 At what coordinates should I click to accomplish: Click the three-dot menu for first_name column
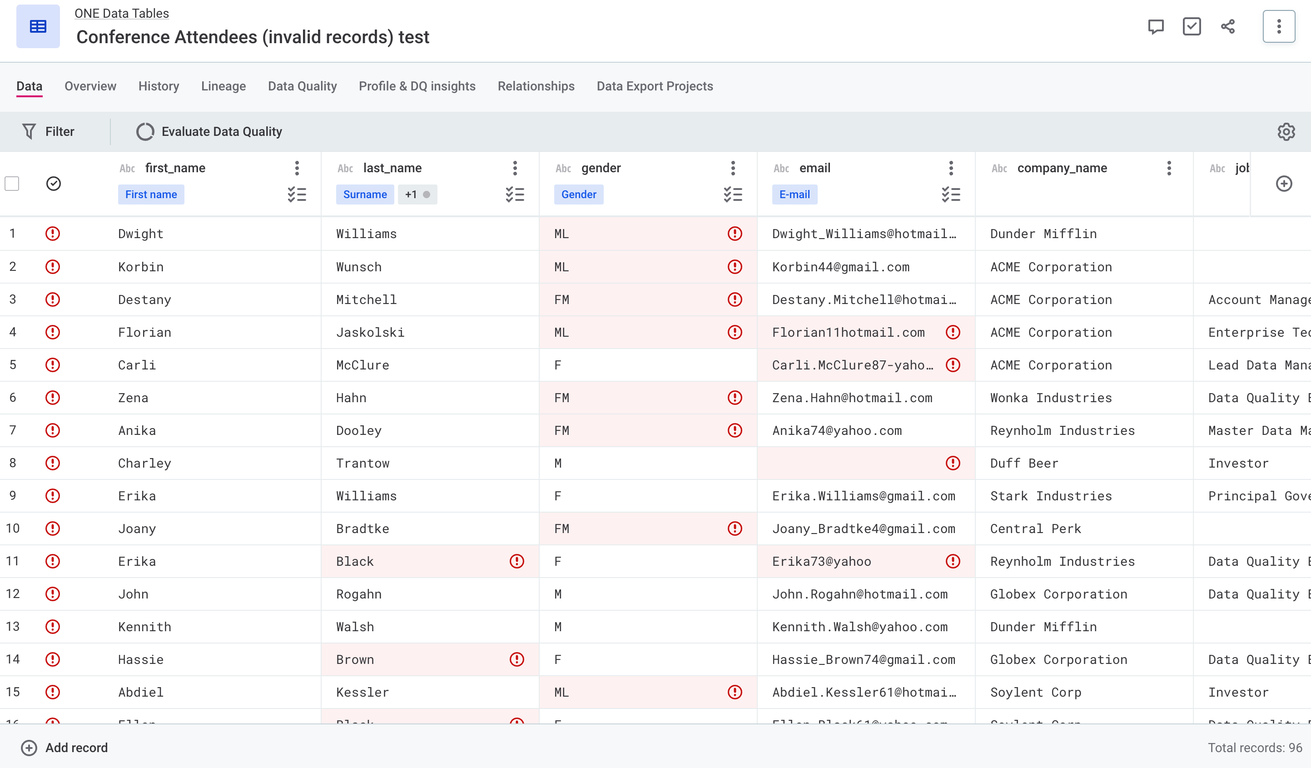pos(297,168)
